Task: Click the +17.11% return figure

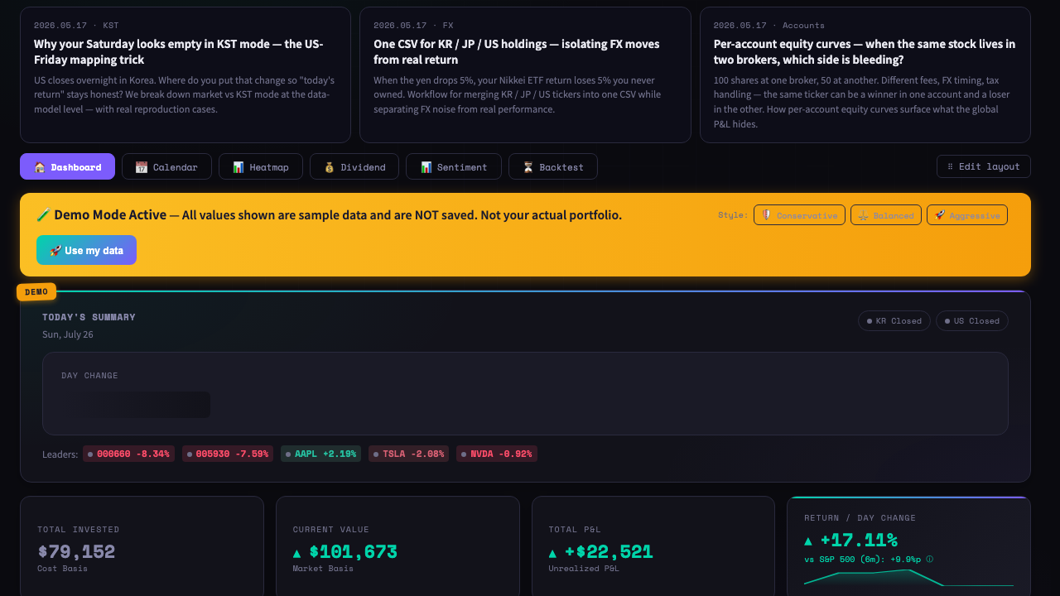Action: (860, 541)
